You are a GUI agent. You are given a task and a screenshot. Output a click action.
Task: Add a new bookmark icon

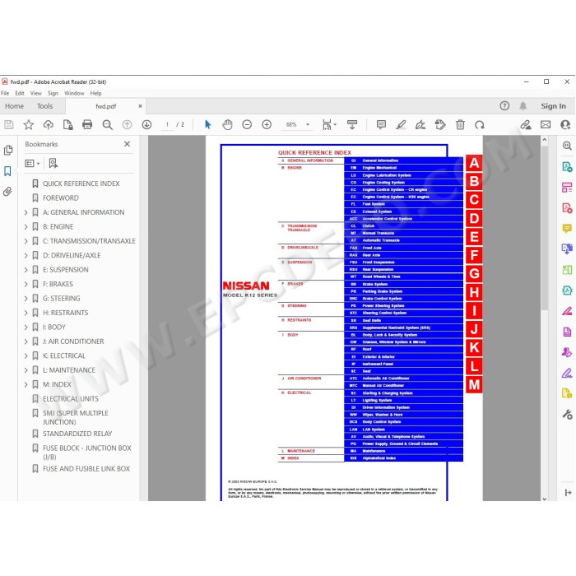click(x=53, y=163)
